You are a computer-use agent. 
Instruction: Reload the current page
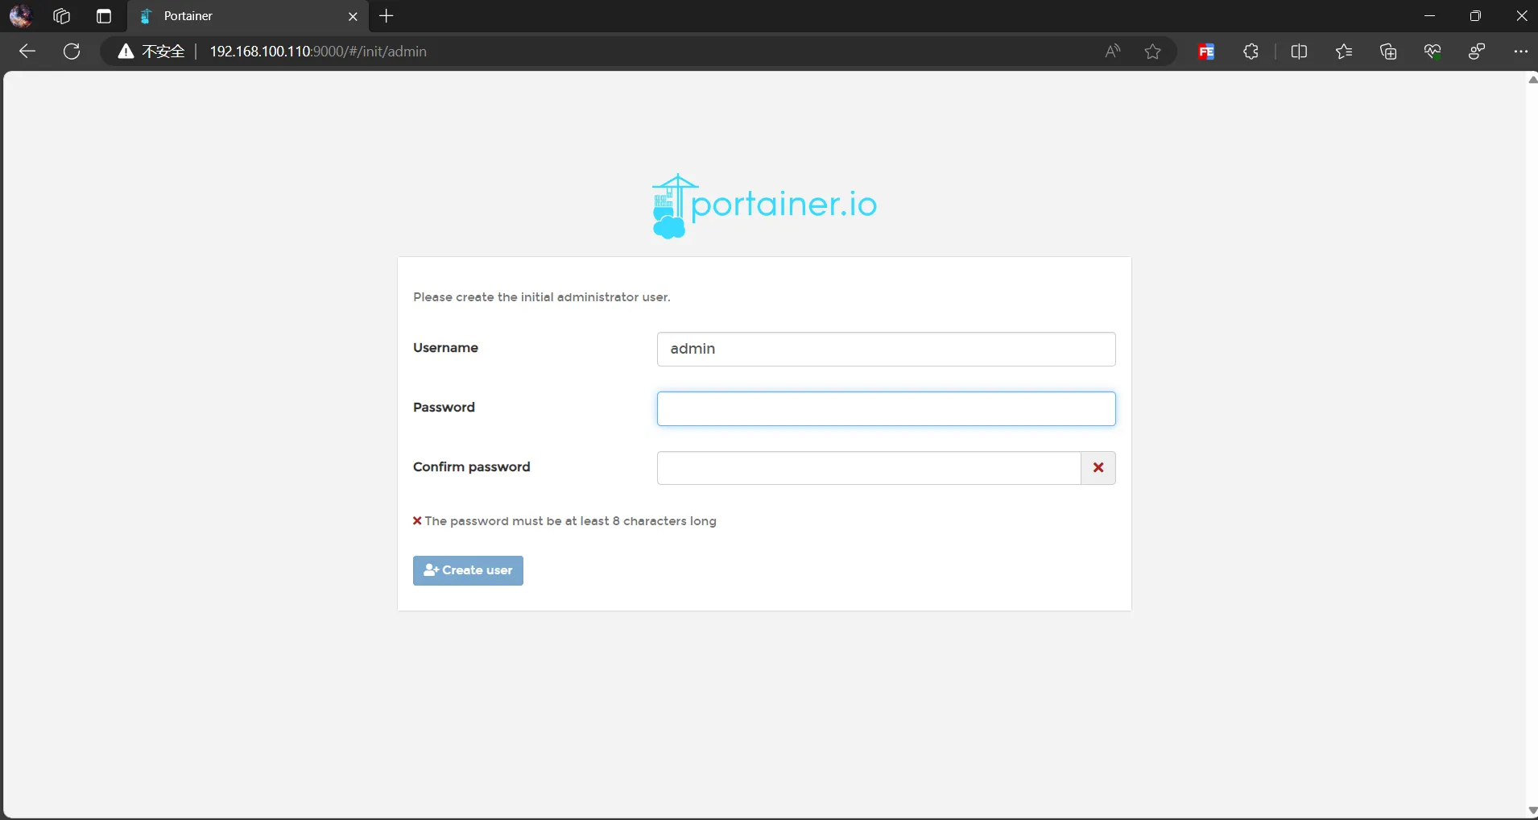(72, 52)
